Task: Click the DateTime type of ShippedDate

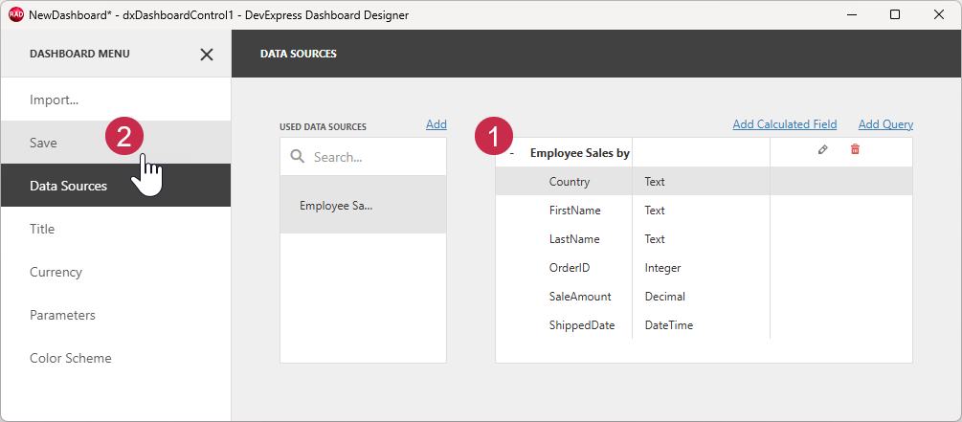Action: coord(669,325)
